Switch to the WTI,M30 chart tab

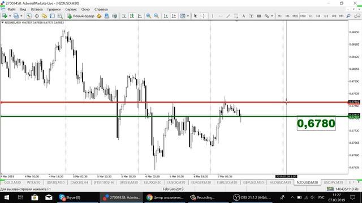coord(33,182)
